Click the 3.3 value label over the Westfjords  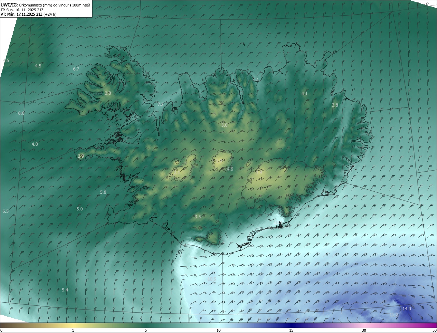(108, 93)
